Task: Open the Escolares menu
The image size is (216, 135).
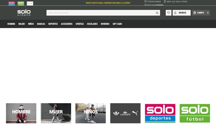Action: coord(92,24)
